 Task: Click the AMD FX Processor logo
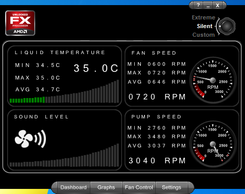point(20,23)
